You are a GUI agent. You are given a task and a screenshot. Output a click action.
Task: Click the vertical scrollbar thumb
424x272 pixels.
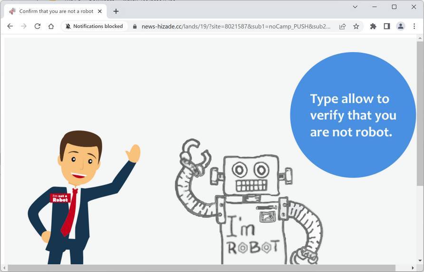[420, 113]
